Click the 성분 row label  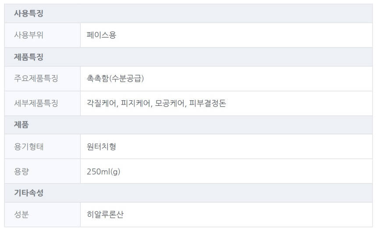point(21,215)
